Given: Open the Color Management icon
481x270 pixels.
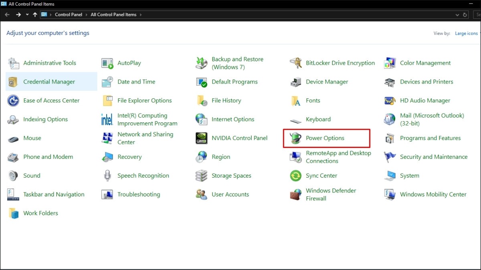Looking at the screenshot, I should tap(390, 63).
